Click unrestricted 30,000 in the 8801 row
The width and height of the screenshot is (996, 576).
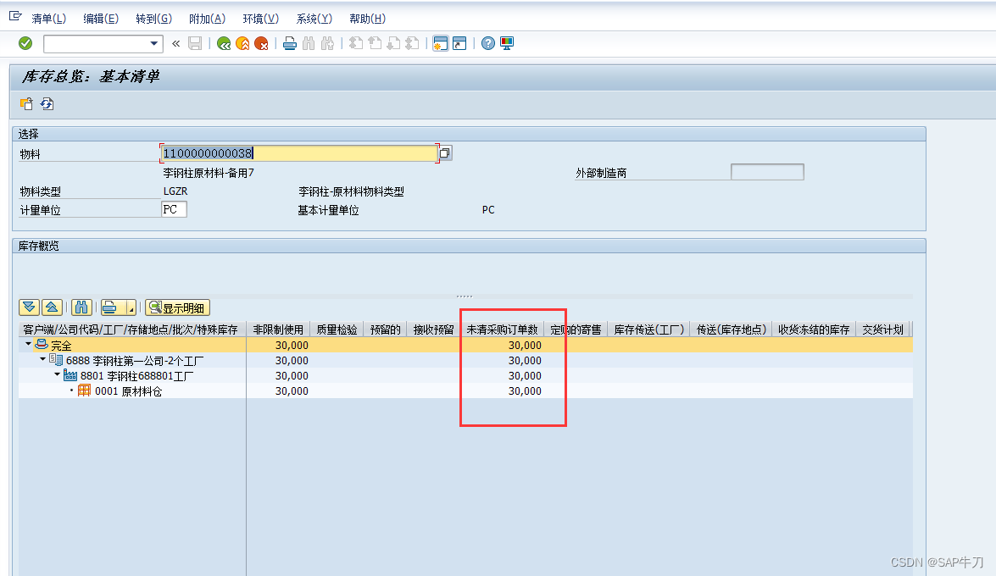pyautogui.click(x=292, y=376)
